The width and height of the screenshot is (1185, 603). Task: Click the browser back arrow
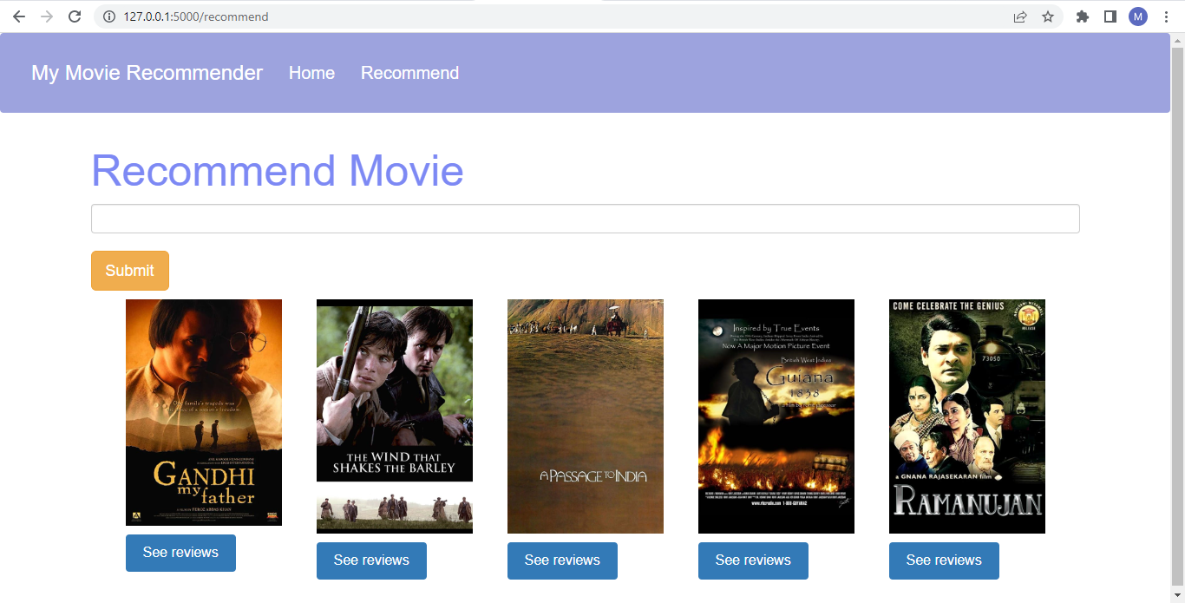pyautogui.click(x=18, y=16)
